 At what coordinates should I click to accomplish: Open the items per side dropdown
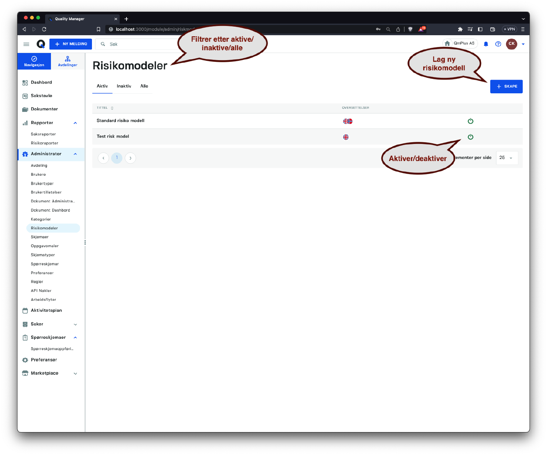pos(507,158)
